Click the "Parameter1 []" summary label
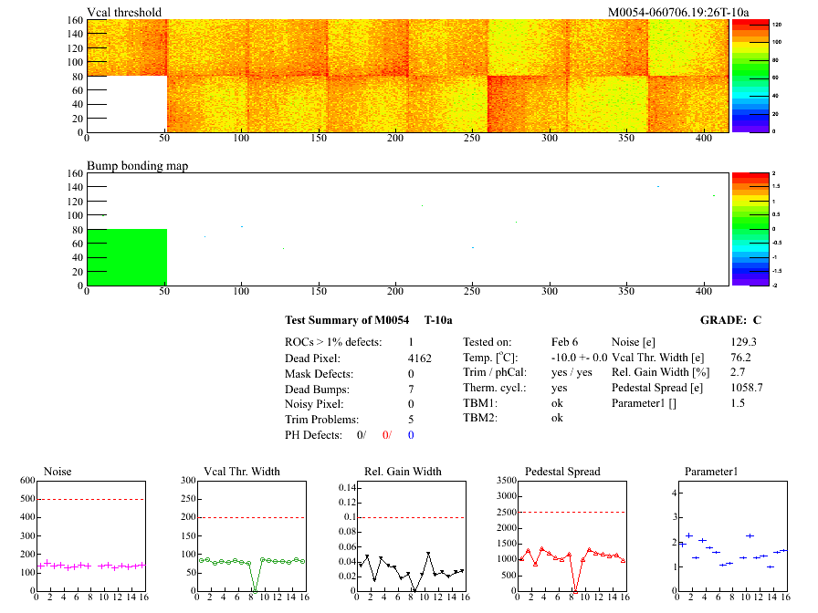This screenshot has height=613, width=818. click(644, 403)
